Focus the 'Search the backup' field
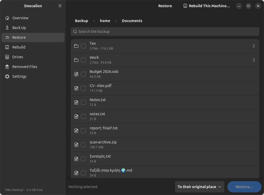Image resolution: width=264 pixels, height=195 pixels. pyautogui.click(x=165, y=32)
